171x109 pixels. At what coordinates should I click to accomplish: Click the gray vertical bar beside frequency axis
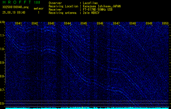click(5, 68)
